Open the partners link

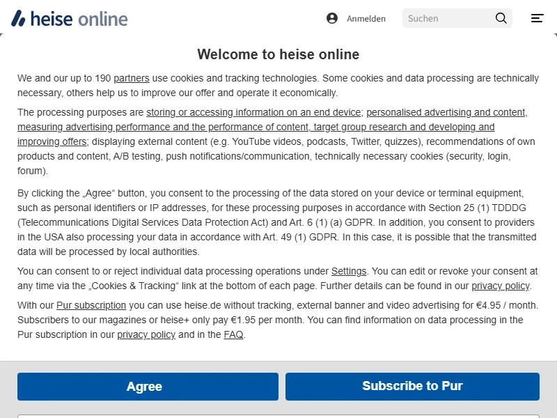(132, 78)
